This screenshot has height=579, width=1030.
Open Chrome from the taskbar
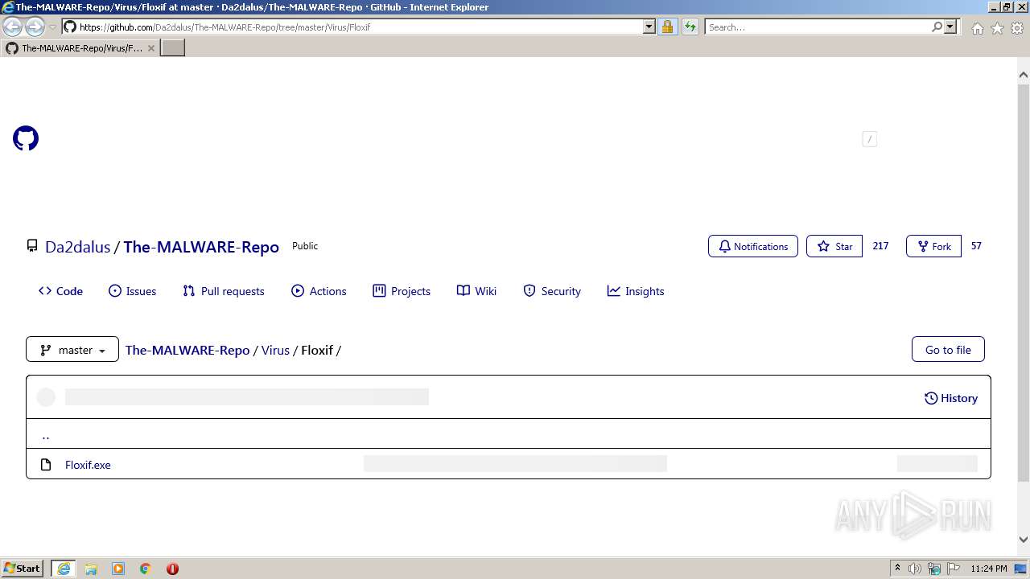point(146,569)
